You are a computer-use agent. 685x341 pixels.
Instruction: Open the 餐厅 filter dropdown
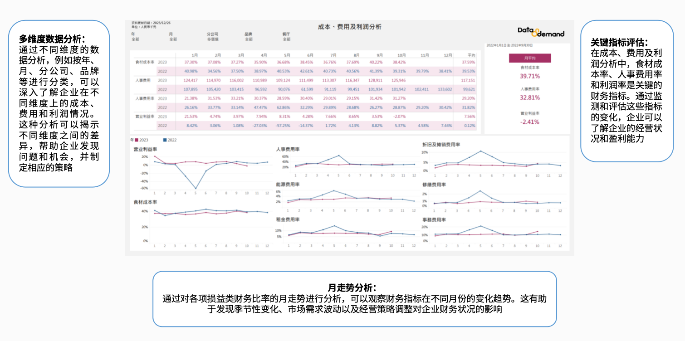click(286, 39)
